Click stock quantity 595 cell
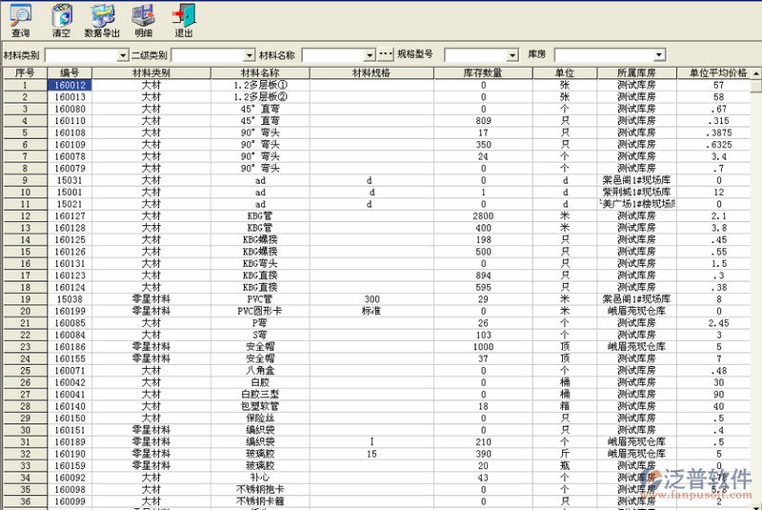This screenshot has height=510, width=762. [x=483, y=287]
